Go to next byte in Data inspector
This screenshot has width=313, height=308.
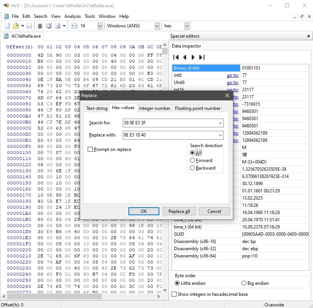[x=193, y=57]
